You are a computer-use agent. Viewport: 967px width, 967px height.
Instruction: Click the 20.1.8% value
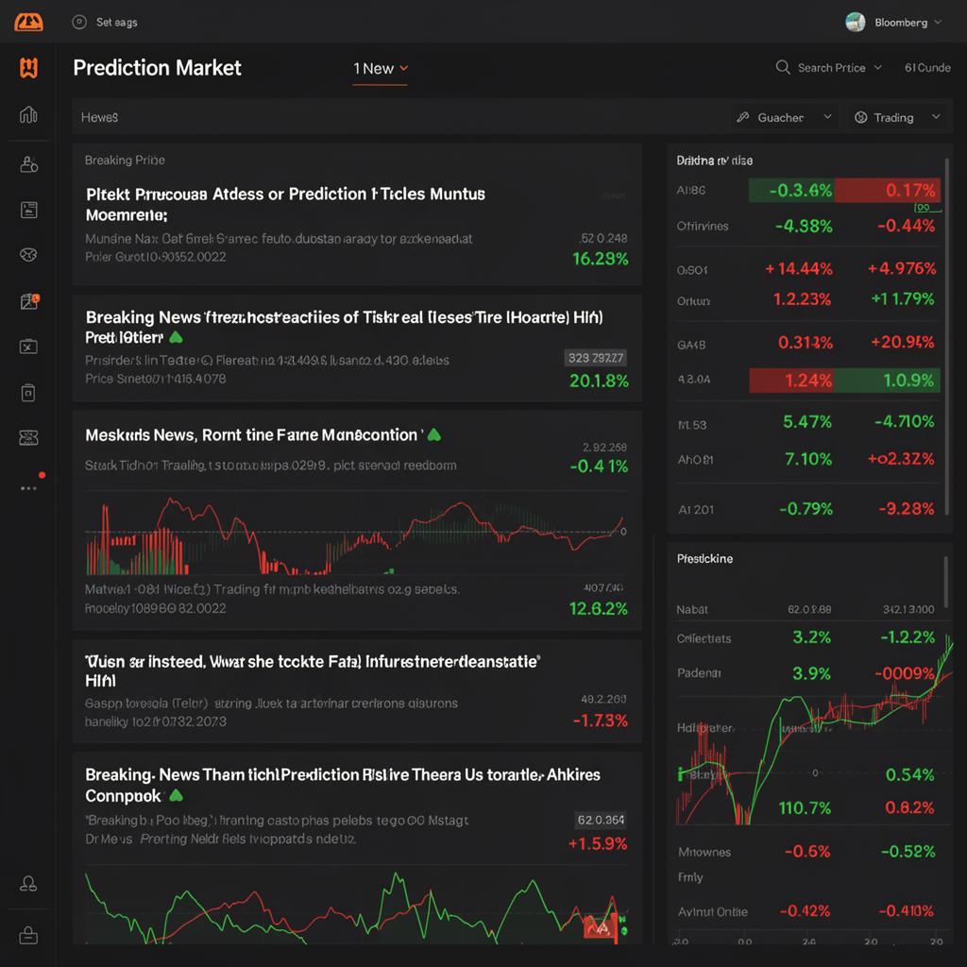pyautogui.click(x=599, y=381)
